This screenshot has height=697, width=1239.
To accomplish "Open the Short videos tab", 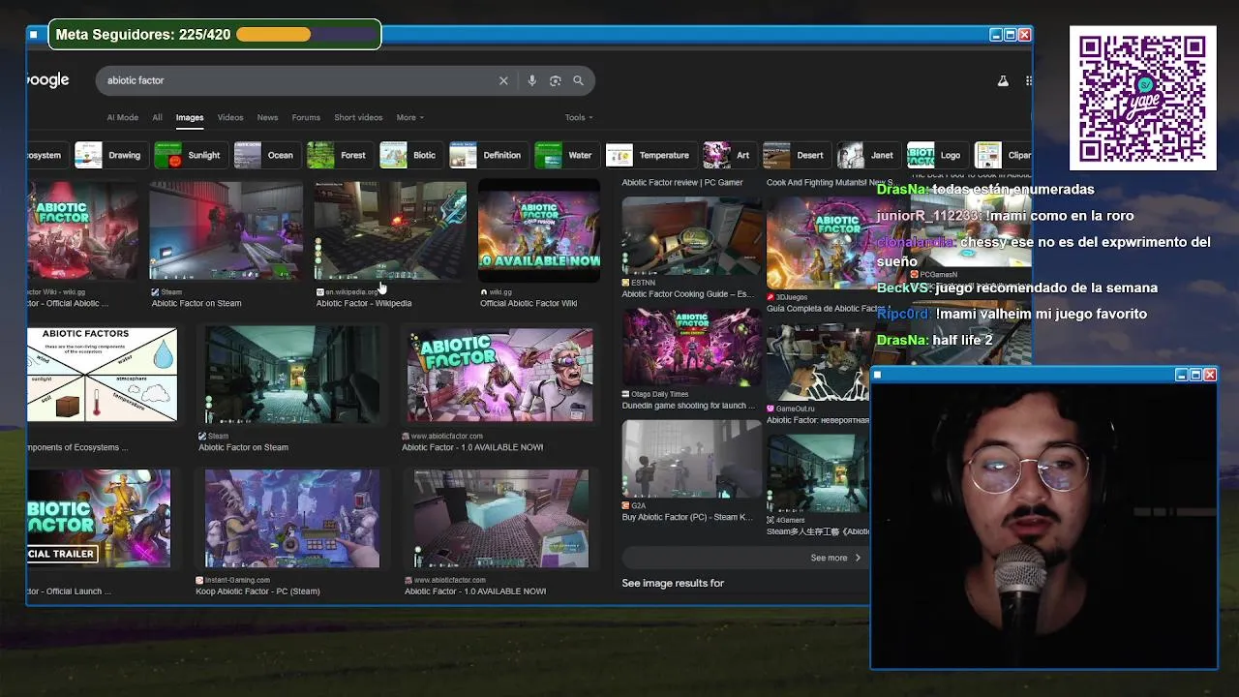I will pos(358,117).
